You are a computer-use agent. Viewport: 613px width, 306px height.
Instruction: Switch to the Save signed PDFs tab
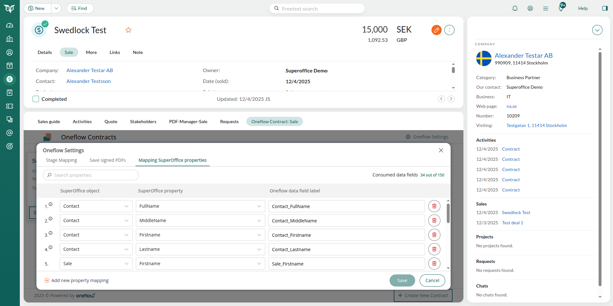click(x=108, y=160)
